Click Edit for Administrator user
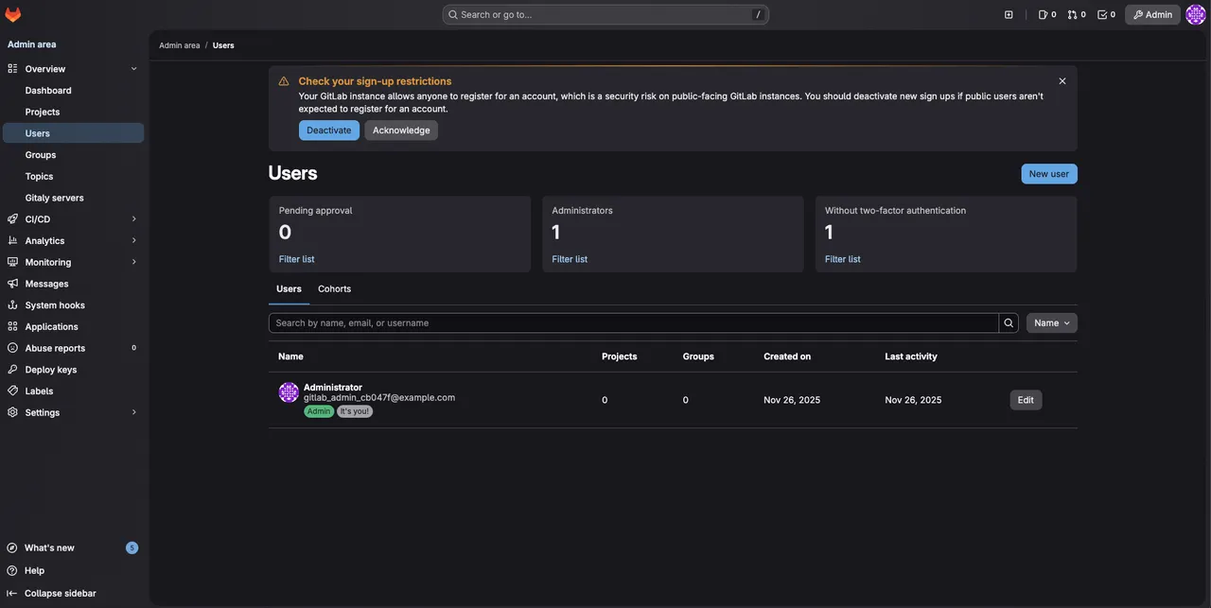Image resolution: width=1211 pixels, height=608 pixels. [1026, 400]
